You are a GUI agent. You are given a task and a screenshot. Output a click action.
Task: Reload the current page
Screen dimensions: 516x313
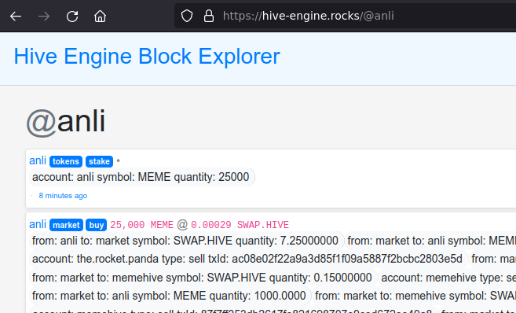point(72,17)
